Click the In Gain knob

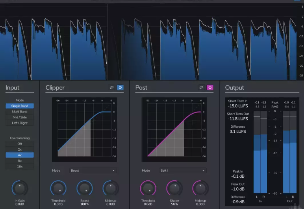tap(20, 189)
